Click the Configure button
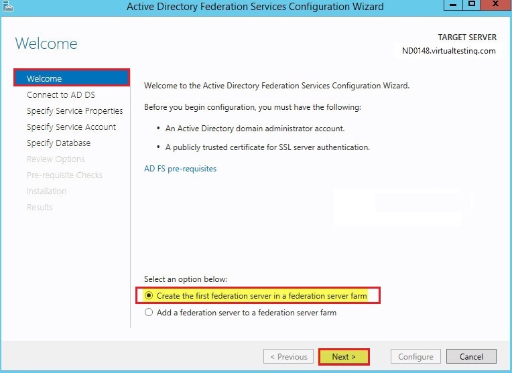 point(415,357)
